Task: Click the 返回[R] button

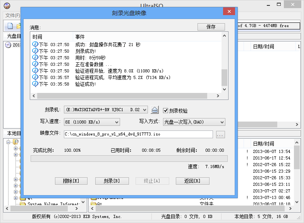Action: coord(192,181)
